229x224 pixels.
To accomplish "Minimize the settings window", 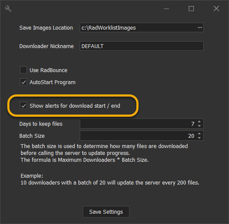I will [166, 9].
